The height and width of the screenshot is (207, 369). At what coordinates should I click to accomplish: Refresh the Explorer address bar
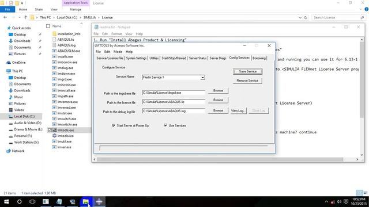[306, 18]
